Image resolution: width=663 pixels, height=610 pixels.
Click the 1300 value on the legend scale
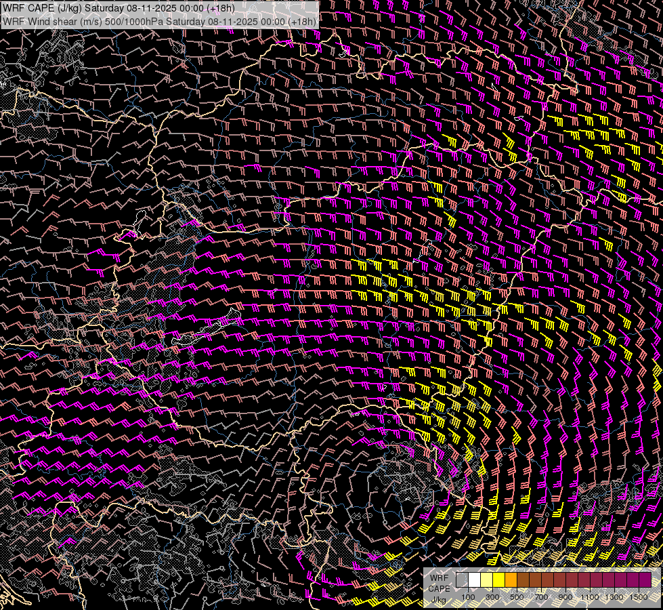(x=614, y=596)
